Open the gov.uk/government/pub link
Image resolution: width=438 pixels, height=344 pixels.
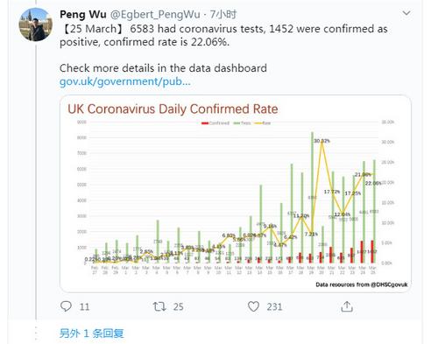coord(125,81)
